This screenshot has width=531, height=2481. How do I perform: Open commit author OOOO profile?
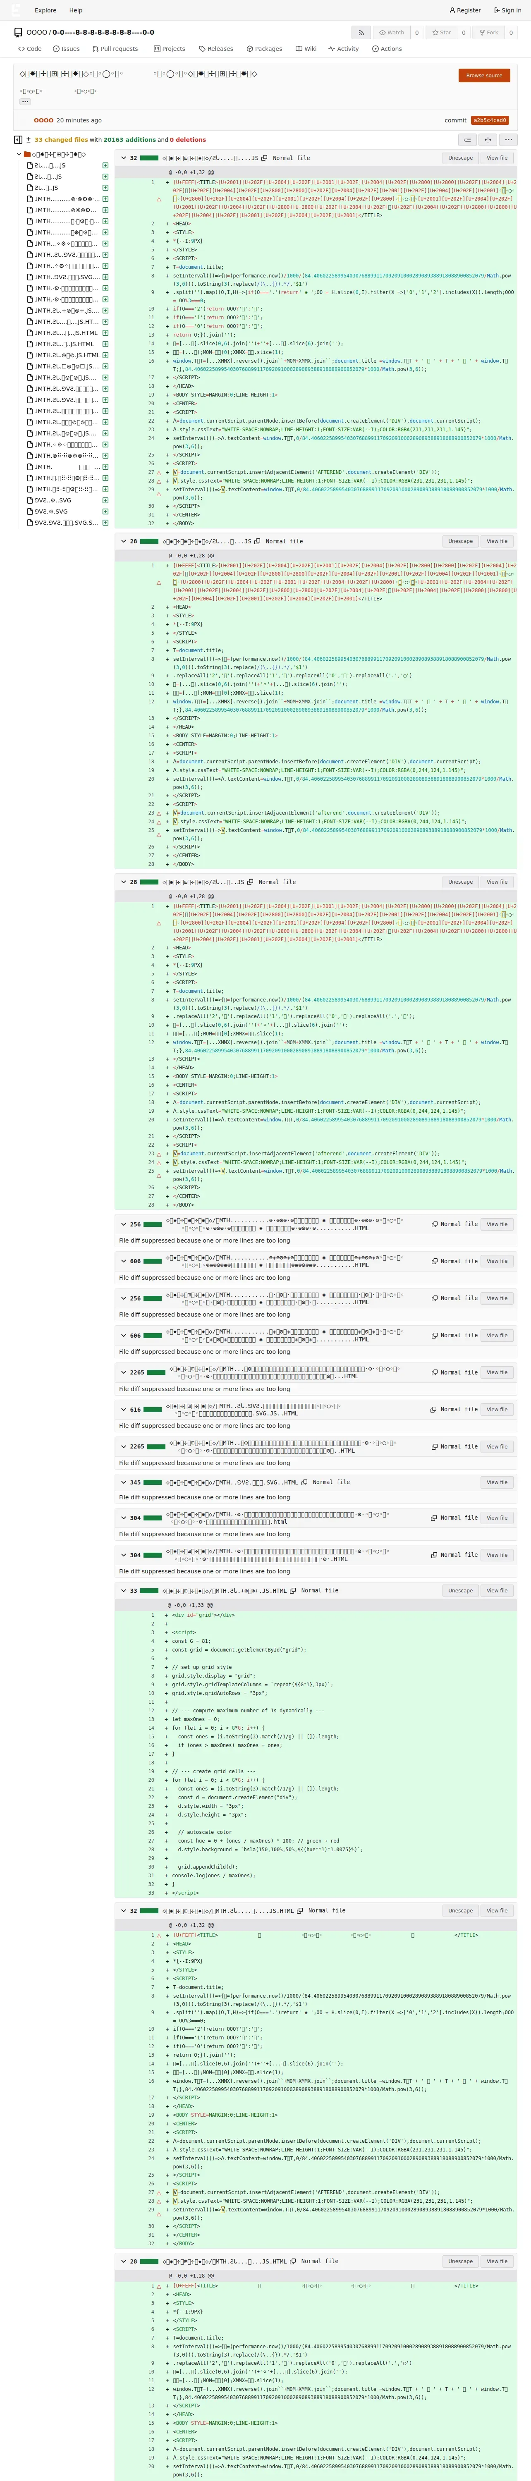point(43,120)
